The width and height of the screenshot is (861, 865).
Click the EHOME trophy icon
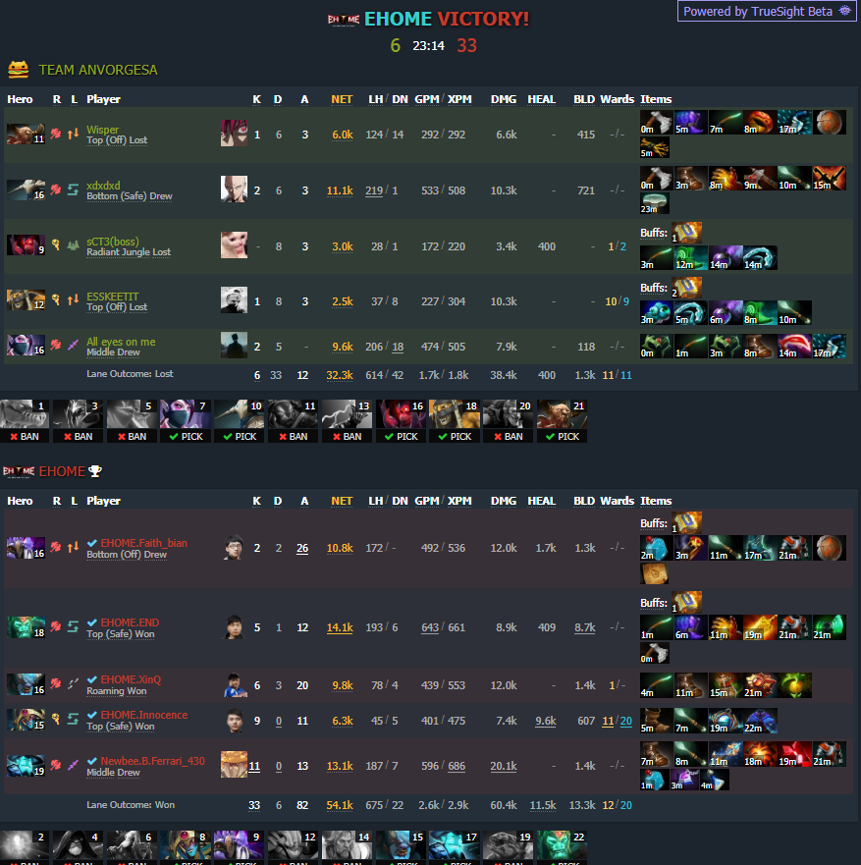click(95, 471)
